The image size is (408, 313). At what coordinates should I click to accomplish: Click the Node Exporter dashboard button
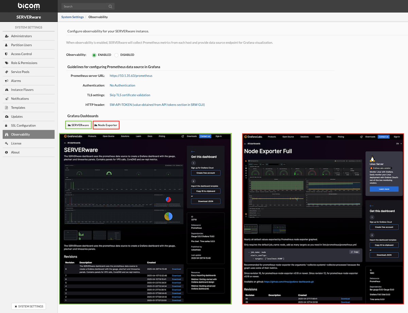106,125
